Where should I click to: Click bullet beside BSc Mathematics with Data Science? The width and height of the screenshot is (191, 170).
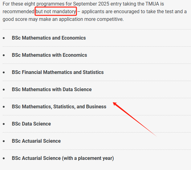click(x=4, y=90)
